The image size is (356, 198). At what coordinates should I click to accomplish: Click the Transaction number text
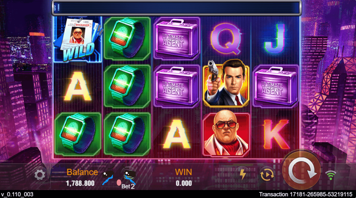click(x=306, y=194)
